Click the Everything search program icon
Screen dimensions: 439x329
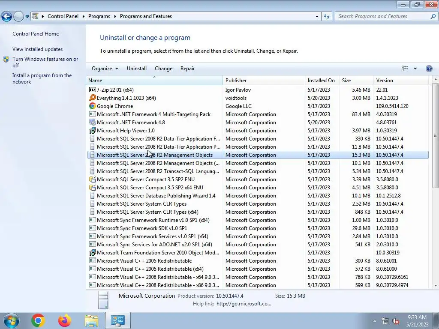pos(93,98)
